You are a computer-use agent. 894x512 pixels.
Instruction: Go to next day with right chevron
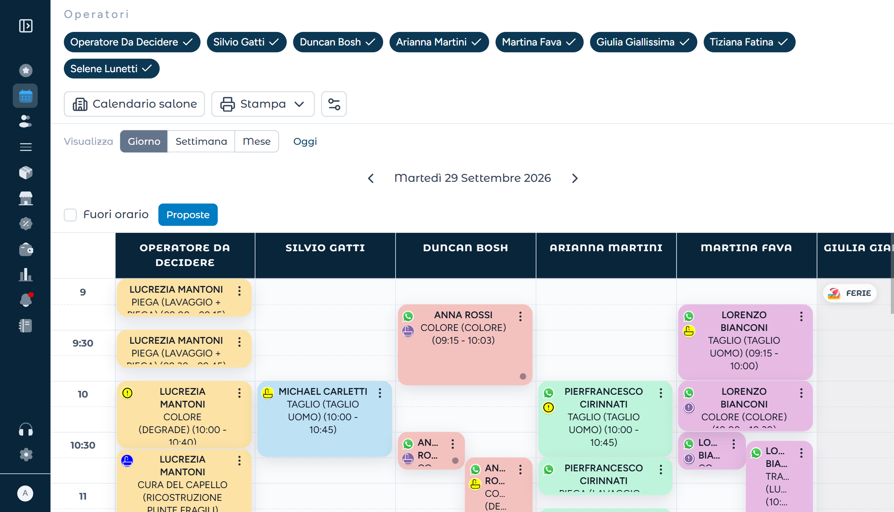tap(575, 178)
